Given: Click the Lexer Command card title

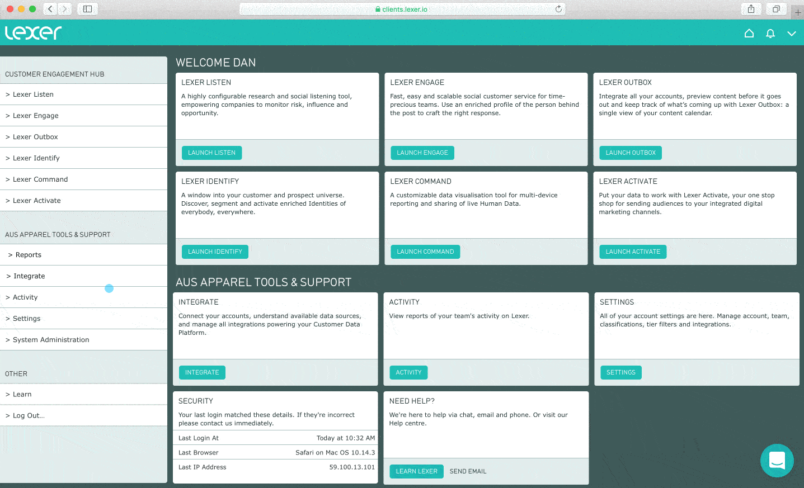Looking at the screenshot, I should [421, 181].
